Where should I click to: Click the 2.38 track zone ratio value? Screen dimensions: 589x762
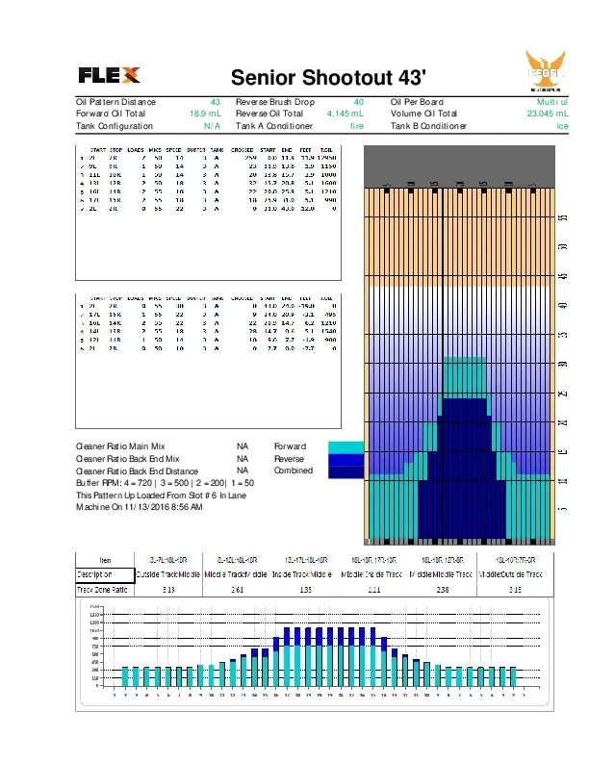(442, 589)
